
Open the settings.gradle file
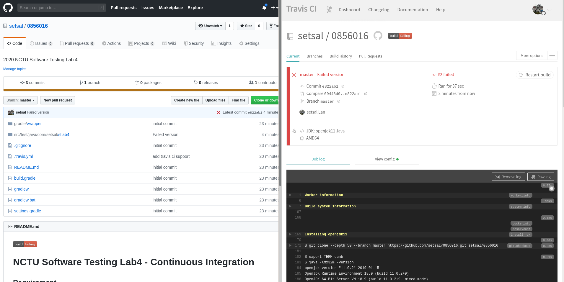tap(27, 211)
